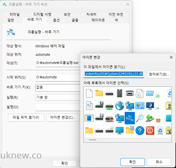The image size is (176, 168).
Task: Switch to the 옵션 tab
Action: coord(56,20)
